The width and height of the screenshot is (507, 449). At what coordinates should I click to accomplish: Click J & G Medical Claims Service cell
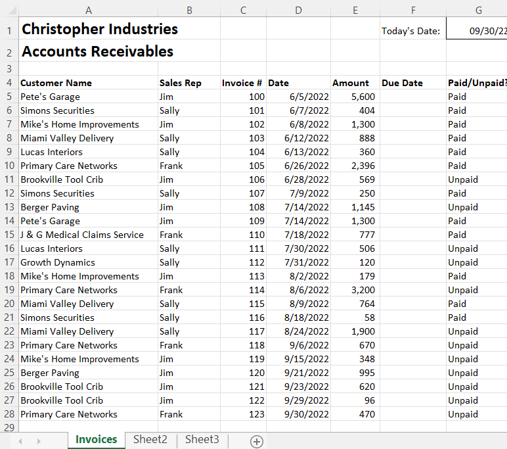pos(82,235)
